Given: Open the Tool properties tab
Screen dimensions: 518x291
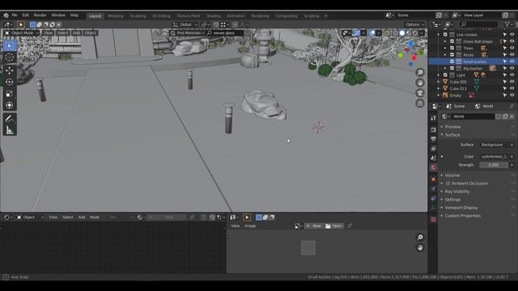Looking at the screenshot, I should click(x=434, y=118).
